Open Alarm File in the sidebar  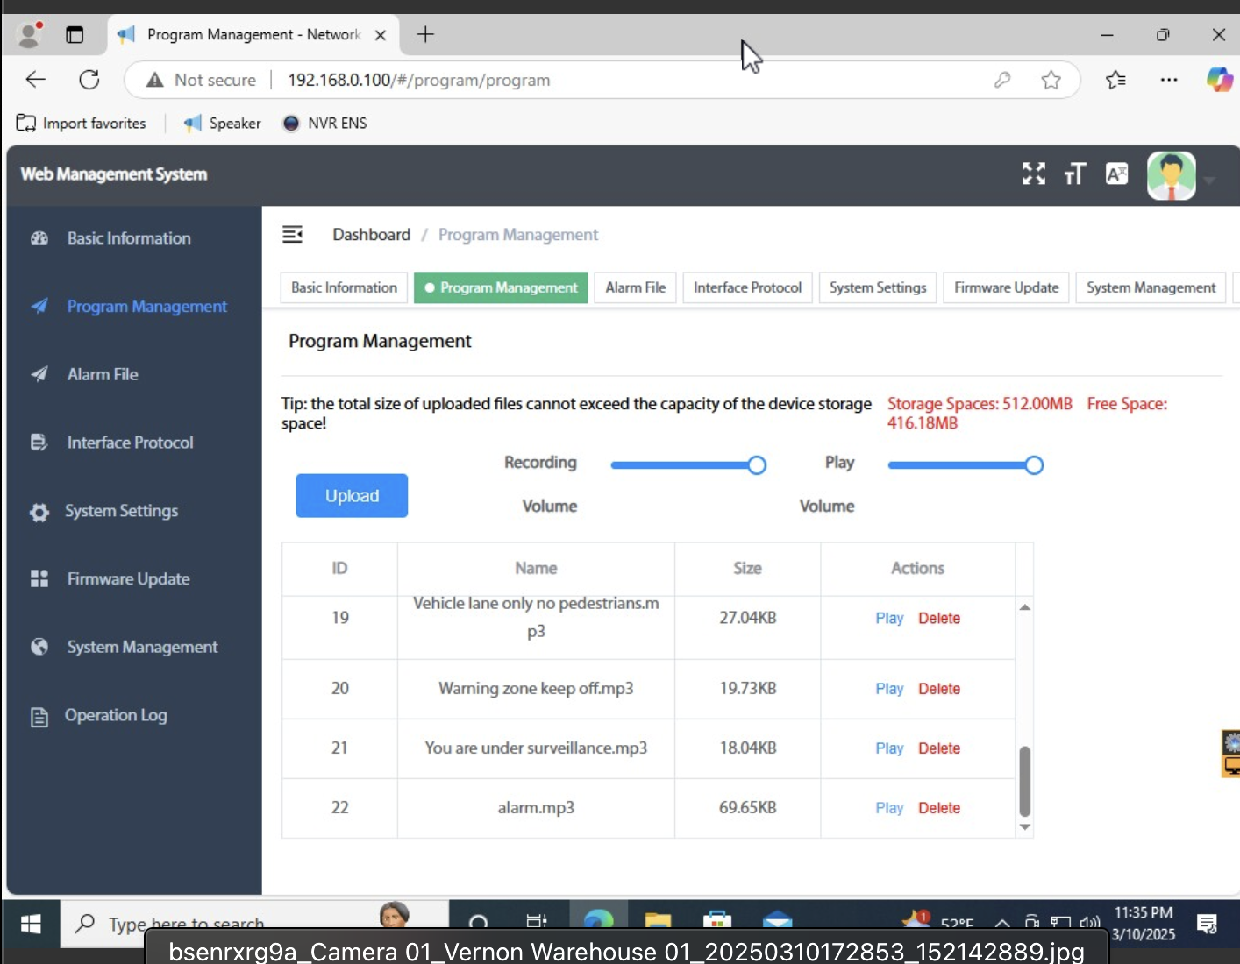click(103, 374)
